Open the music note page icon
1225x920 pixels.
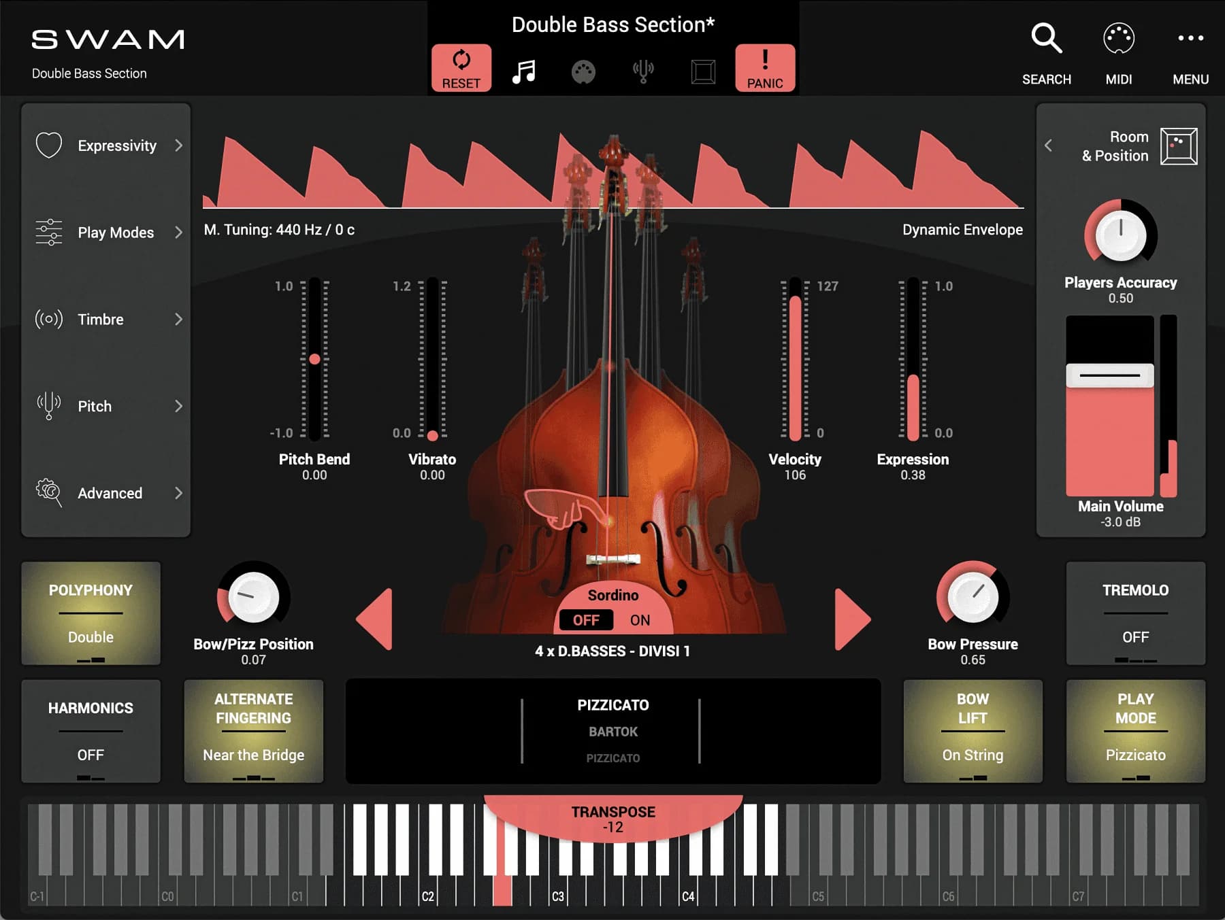523,71
